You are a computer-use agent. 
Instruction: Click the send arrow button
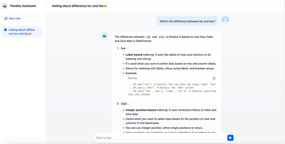pos(230,138)
